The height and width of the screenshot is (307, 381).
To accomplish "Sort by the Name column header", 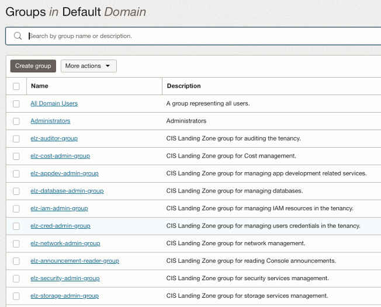I will point(40,86).
